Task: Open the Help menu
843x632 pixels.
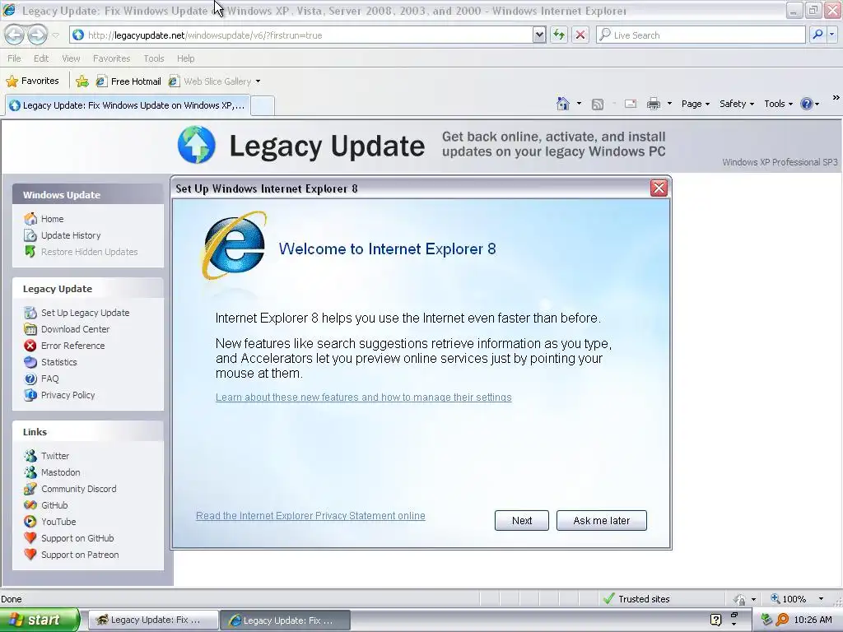Action: pyautogui.click(x=185, y=58)
